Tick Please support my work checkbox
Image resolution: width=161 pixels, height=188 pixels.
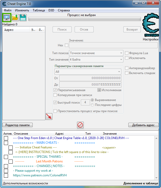[6, 171]
